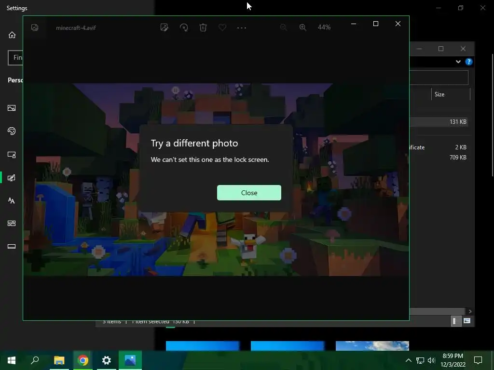This screenshot has width=494, height=370.
Task: Switch to Chrome in the taskbar
Action: click(x=83, y=360)
